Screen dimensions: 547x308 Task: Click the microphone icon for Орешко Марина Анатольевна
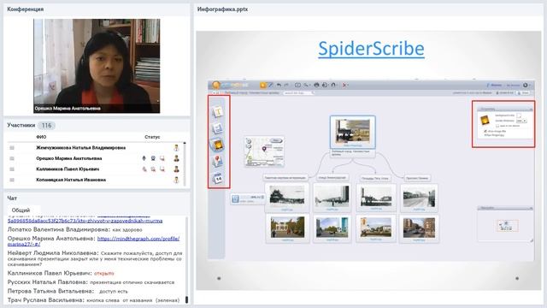click(144, 158)
